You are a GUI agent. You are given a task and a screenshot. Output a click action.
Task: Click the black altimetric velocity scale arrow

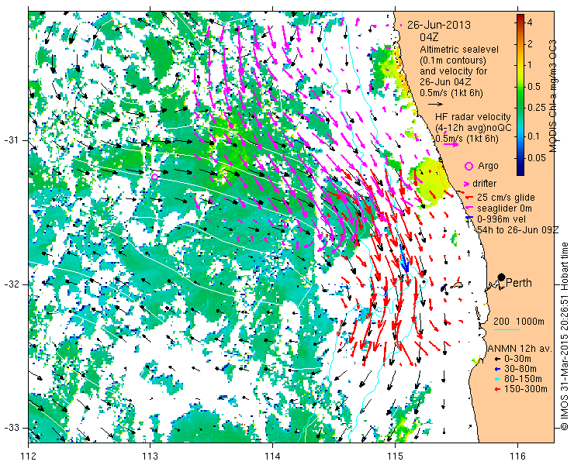[x=436, y=105]
